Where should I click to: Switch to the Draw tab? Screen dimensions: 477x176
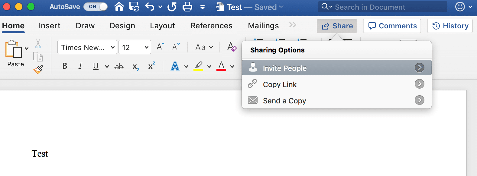[85, 26]
